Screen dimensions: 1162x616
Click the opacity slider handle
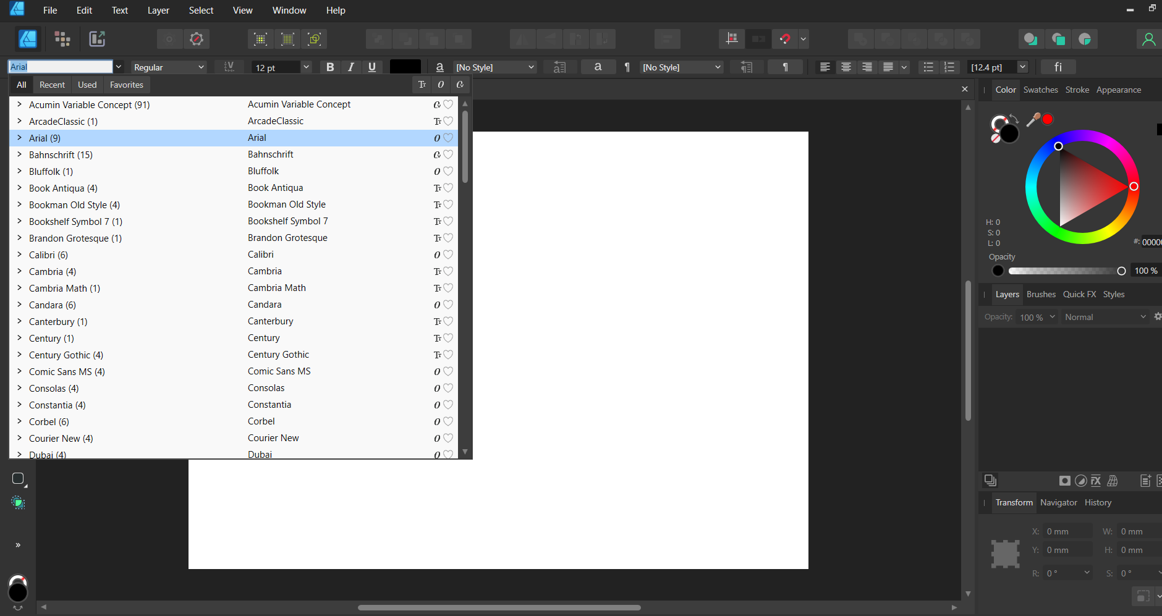click(x=1121, y=271)
